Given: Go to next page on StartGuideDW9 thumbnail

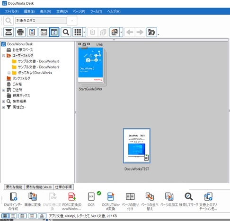Looking at the screenshot, I should [x=88, y=44].
